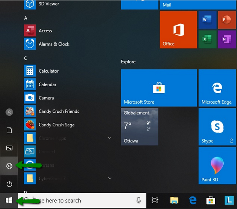The height and width of the screenshot is (209, 237).
Task: Click the Calculator app name
Action: tap(48, 71)
